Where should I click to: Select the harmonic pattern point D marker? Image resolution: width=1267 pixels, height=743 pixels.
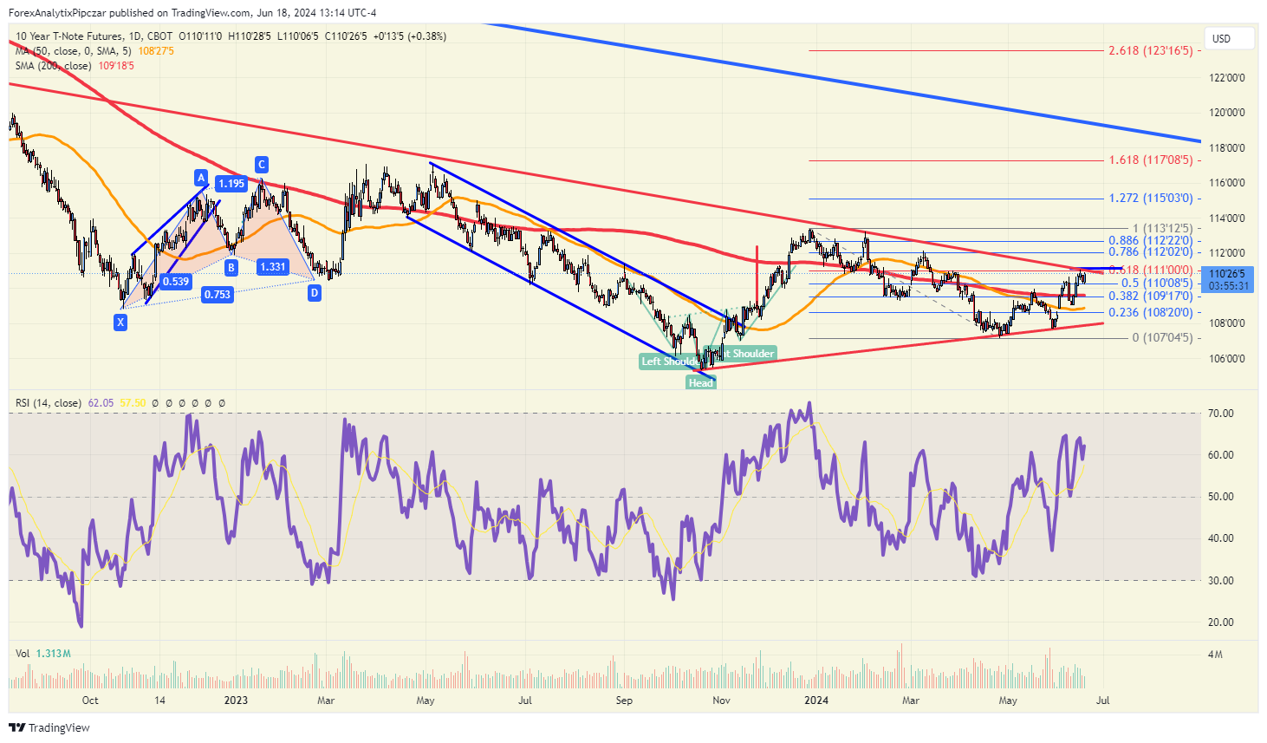[315, 293]
